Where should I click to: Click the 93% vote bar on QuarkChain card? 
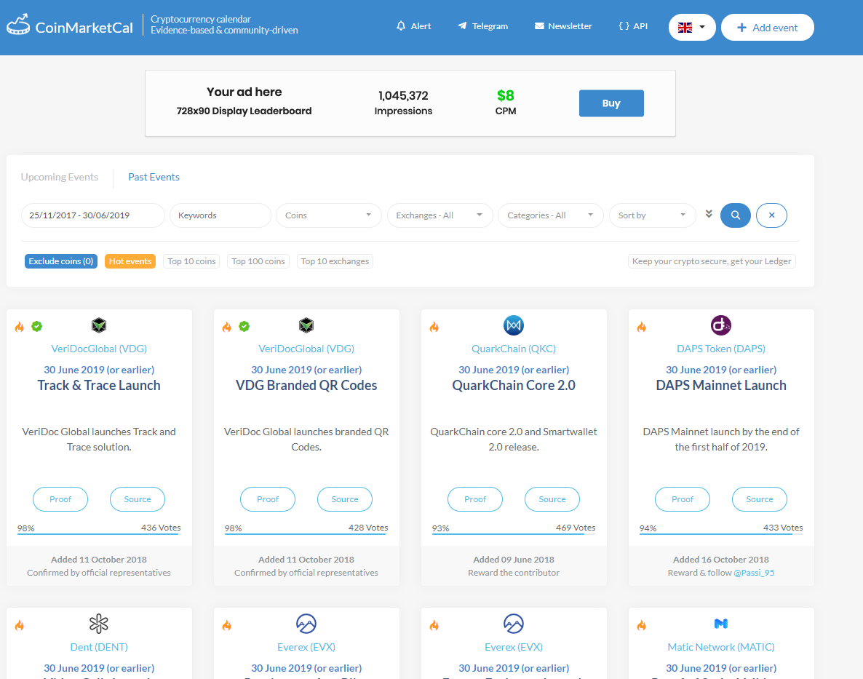(514, 533)
